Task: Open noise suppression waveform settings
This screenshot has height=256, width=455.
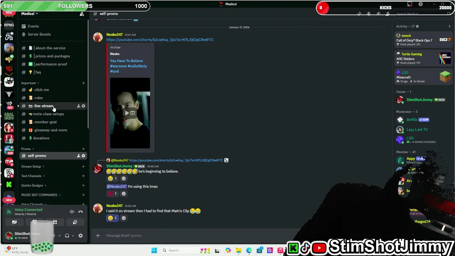Action: click(x=72, y=212)
